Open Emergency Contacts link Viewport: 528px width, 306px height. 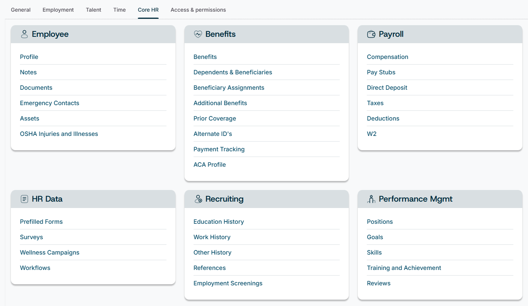(x=50, y=103)
